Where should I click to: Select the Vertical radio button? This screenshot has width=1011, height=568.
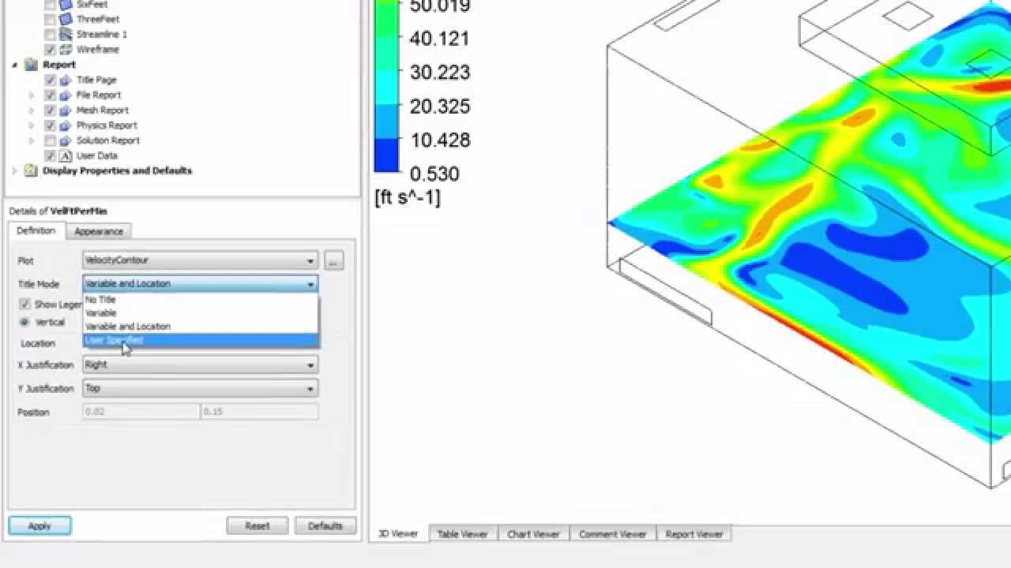click(x=24, y=322)
